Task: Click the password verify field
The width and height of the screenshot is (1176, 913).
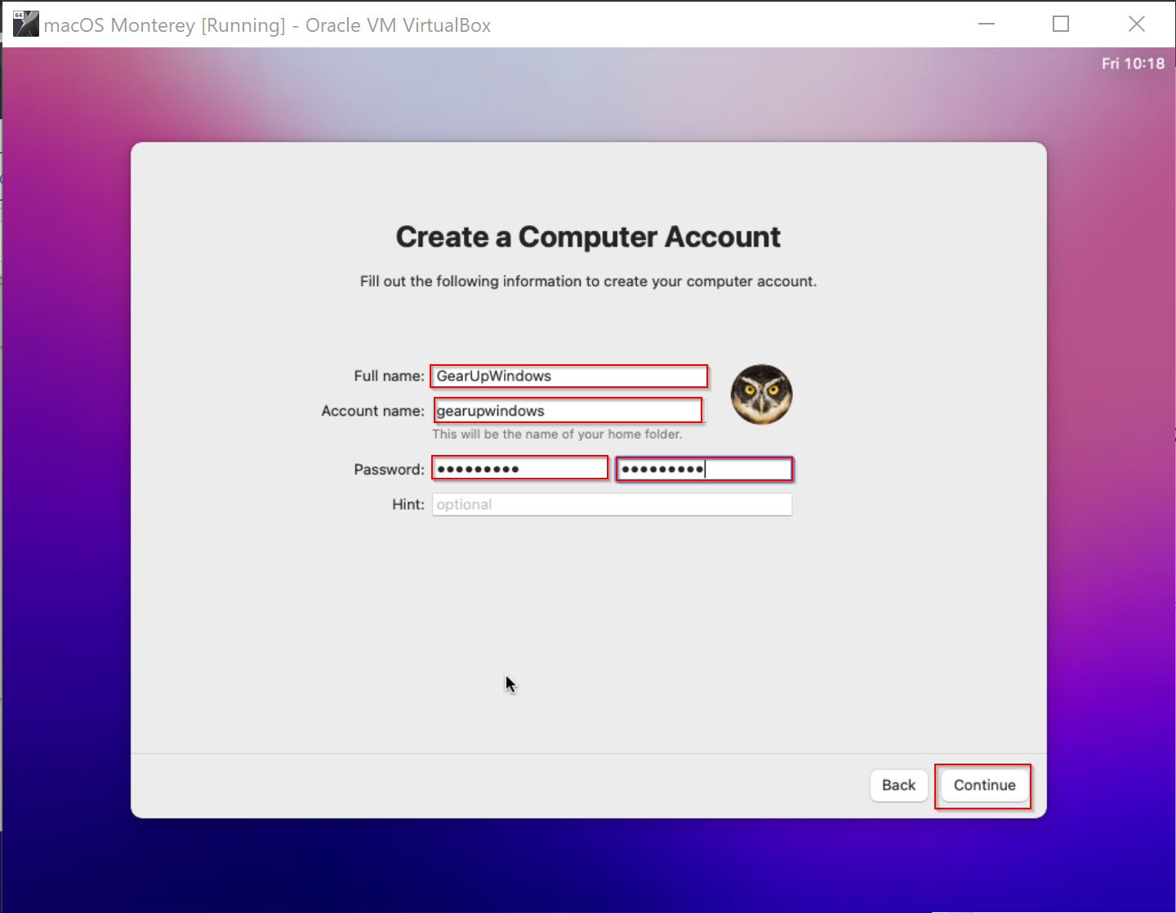Action: (704, 469)
